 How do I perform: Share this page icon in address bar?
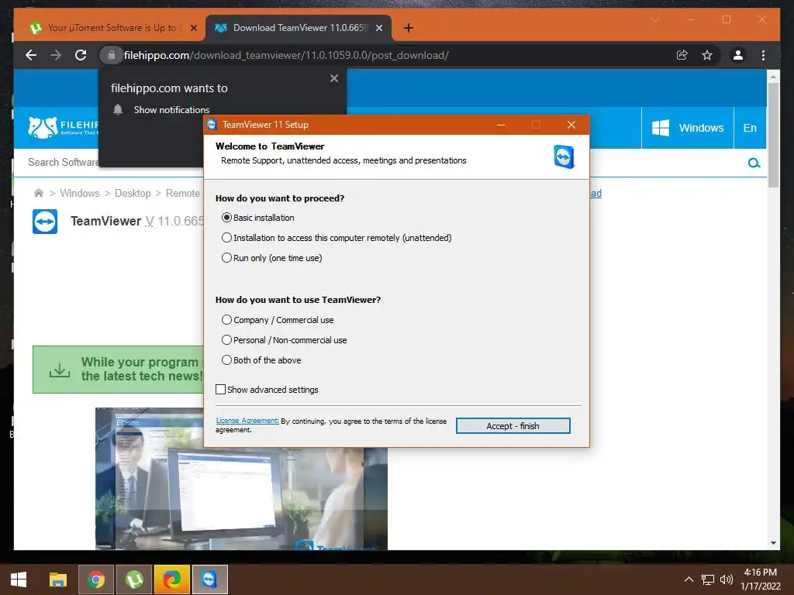coord(682,55)
